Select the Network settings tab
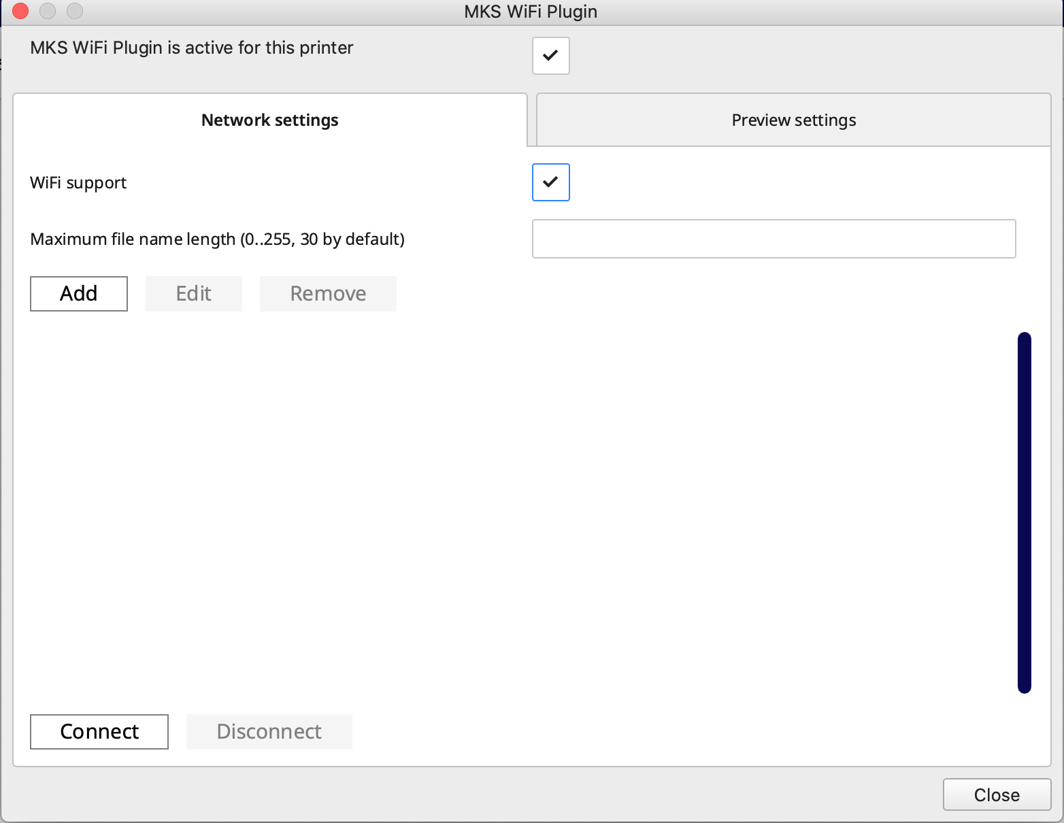This screenshot has height=823, width=1064. pyautogui.click(x=269, y=120)
